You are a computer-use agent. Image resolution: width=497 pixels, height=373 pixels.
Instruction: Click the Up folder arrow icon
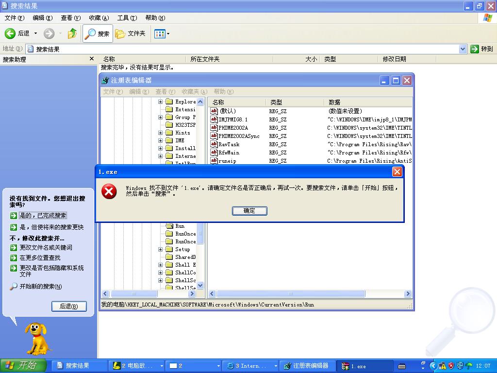[72, 34]
